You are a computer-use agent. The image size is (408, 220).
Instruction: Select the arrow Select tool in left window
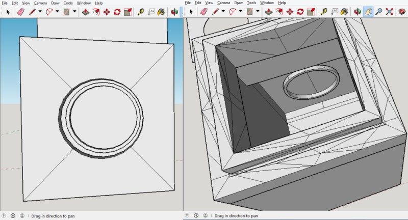point(8,12)
